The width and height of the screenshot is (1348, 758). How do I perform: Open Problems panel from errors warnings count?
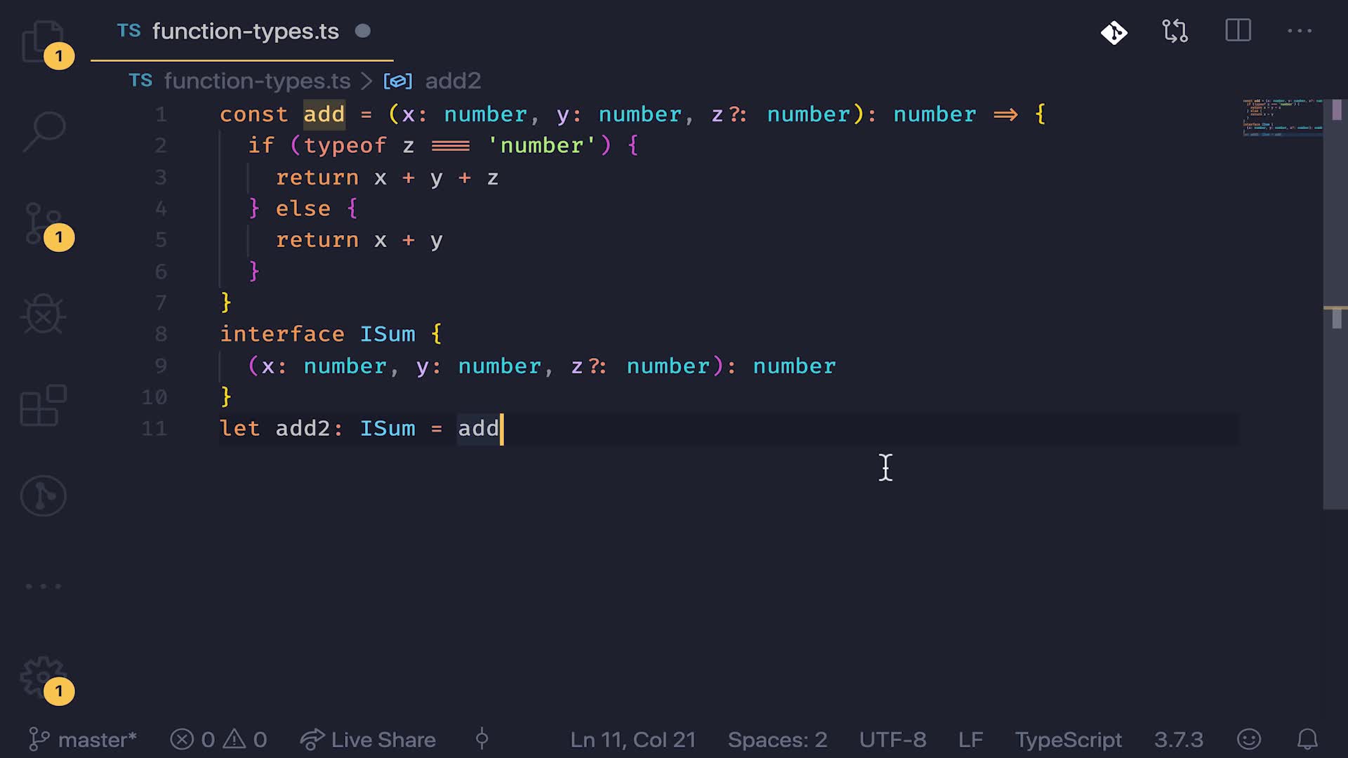tap(219, 739)
